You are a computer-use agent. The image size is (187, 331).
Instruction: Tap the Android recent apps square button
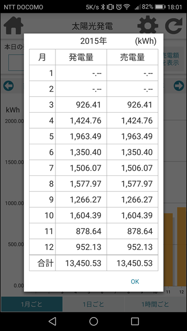click(x=135, y=321)
